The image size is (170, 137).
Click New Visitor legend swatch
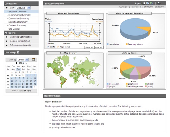[x=108, y=44]
